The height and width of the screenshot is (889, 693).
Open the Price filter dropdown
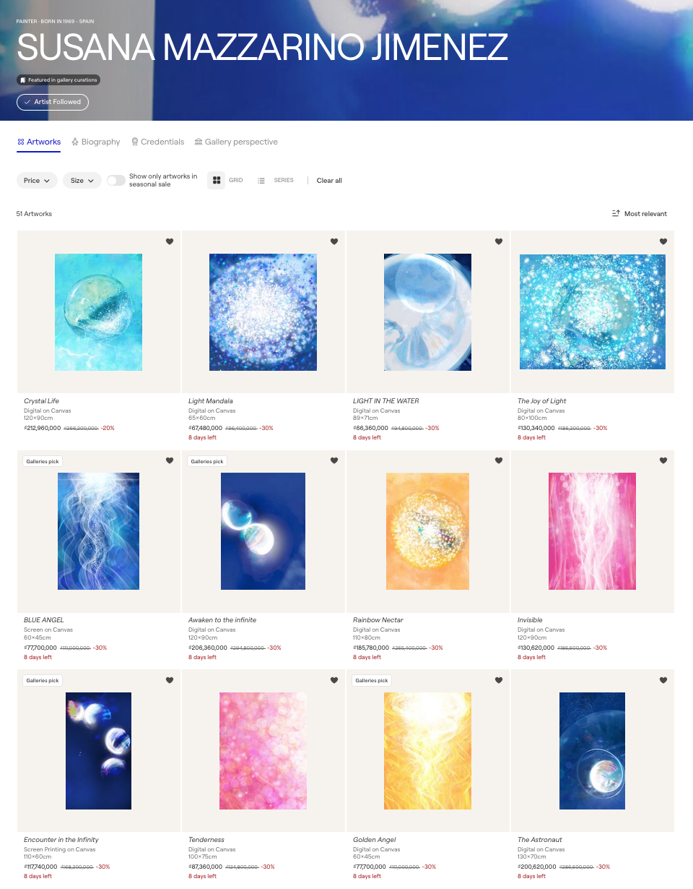tap(37, 181)
